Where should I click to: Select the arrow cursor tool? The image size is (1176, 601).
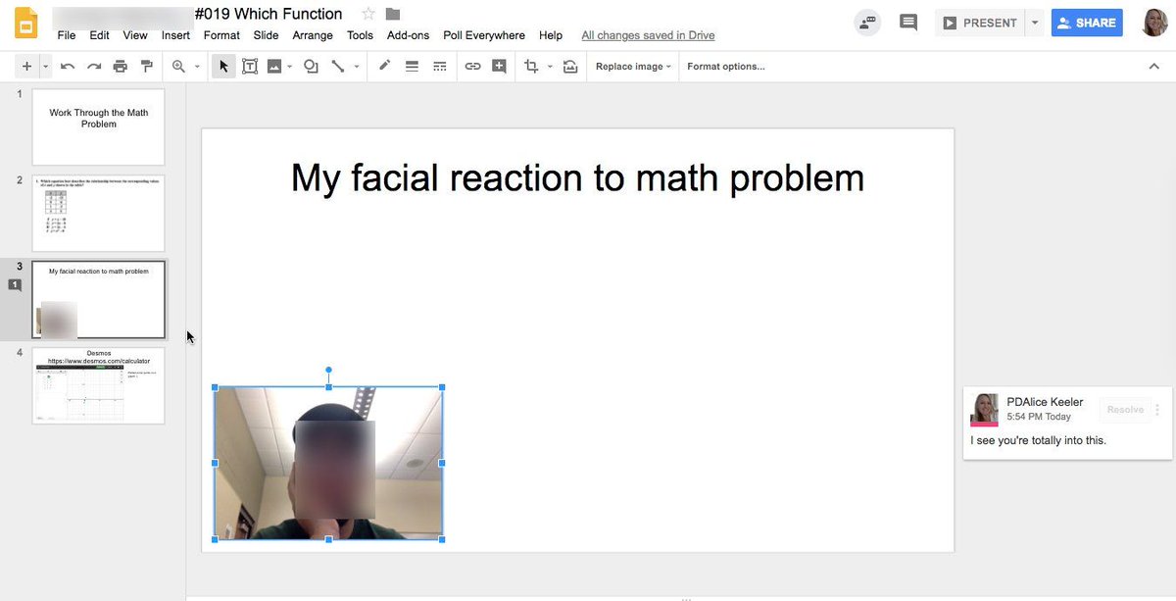point(223,66)
